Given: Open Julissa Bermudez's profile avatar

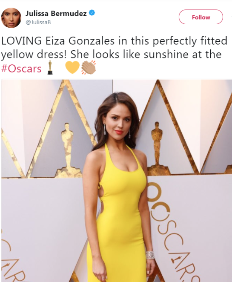Looking at the screenshot, I should 11,18.
